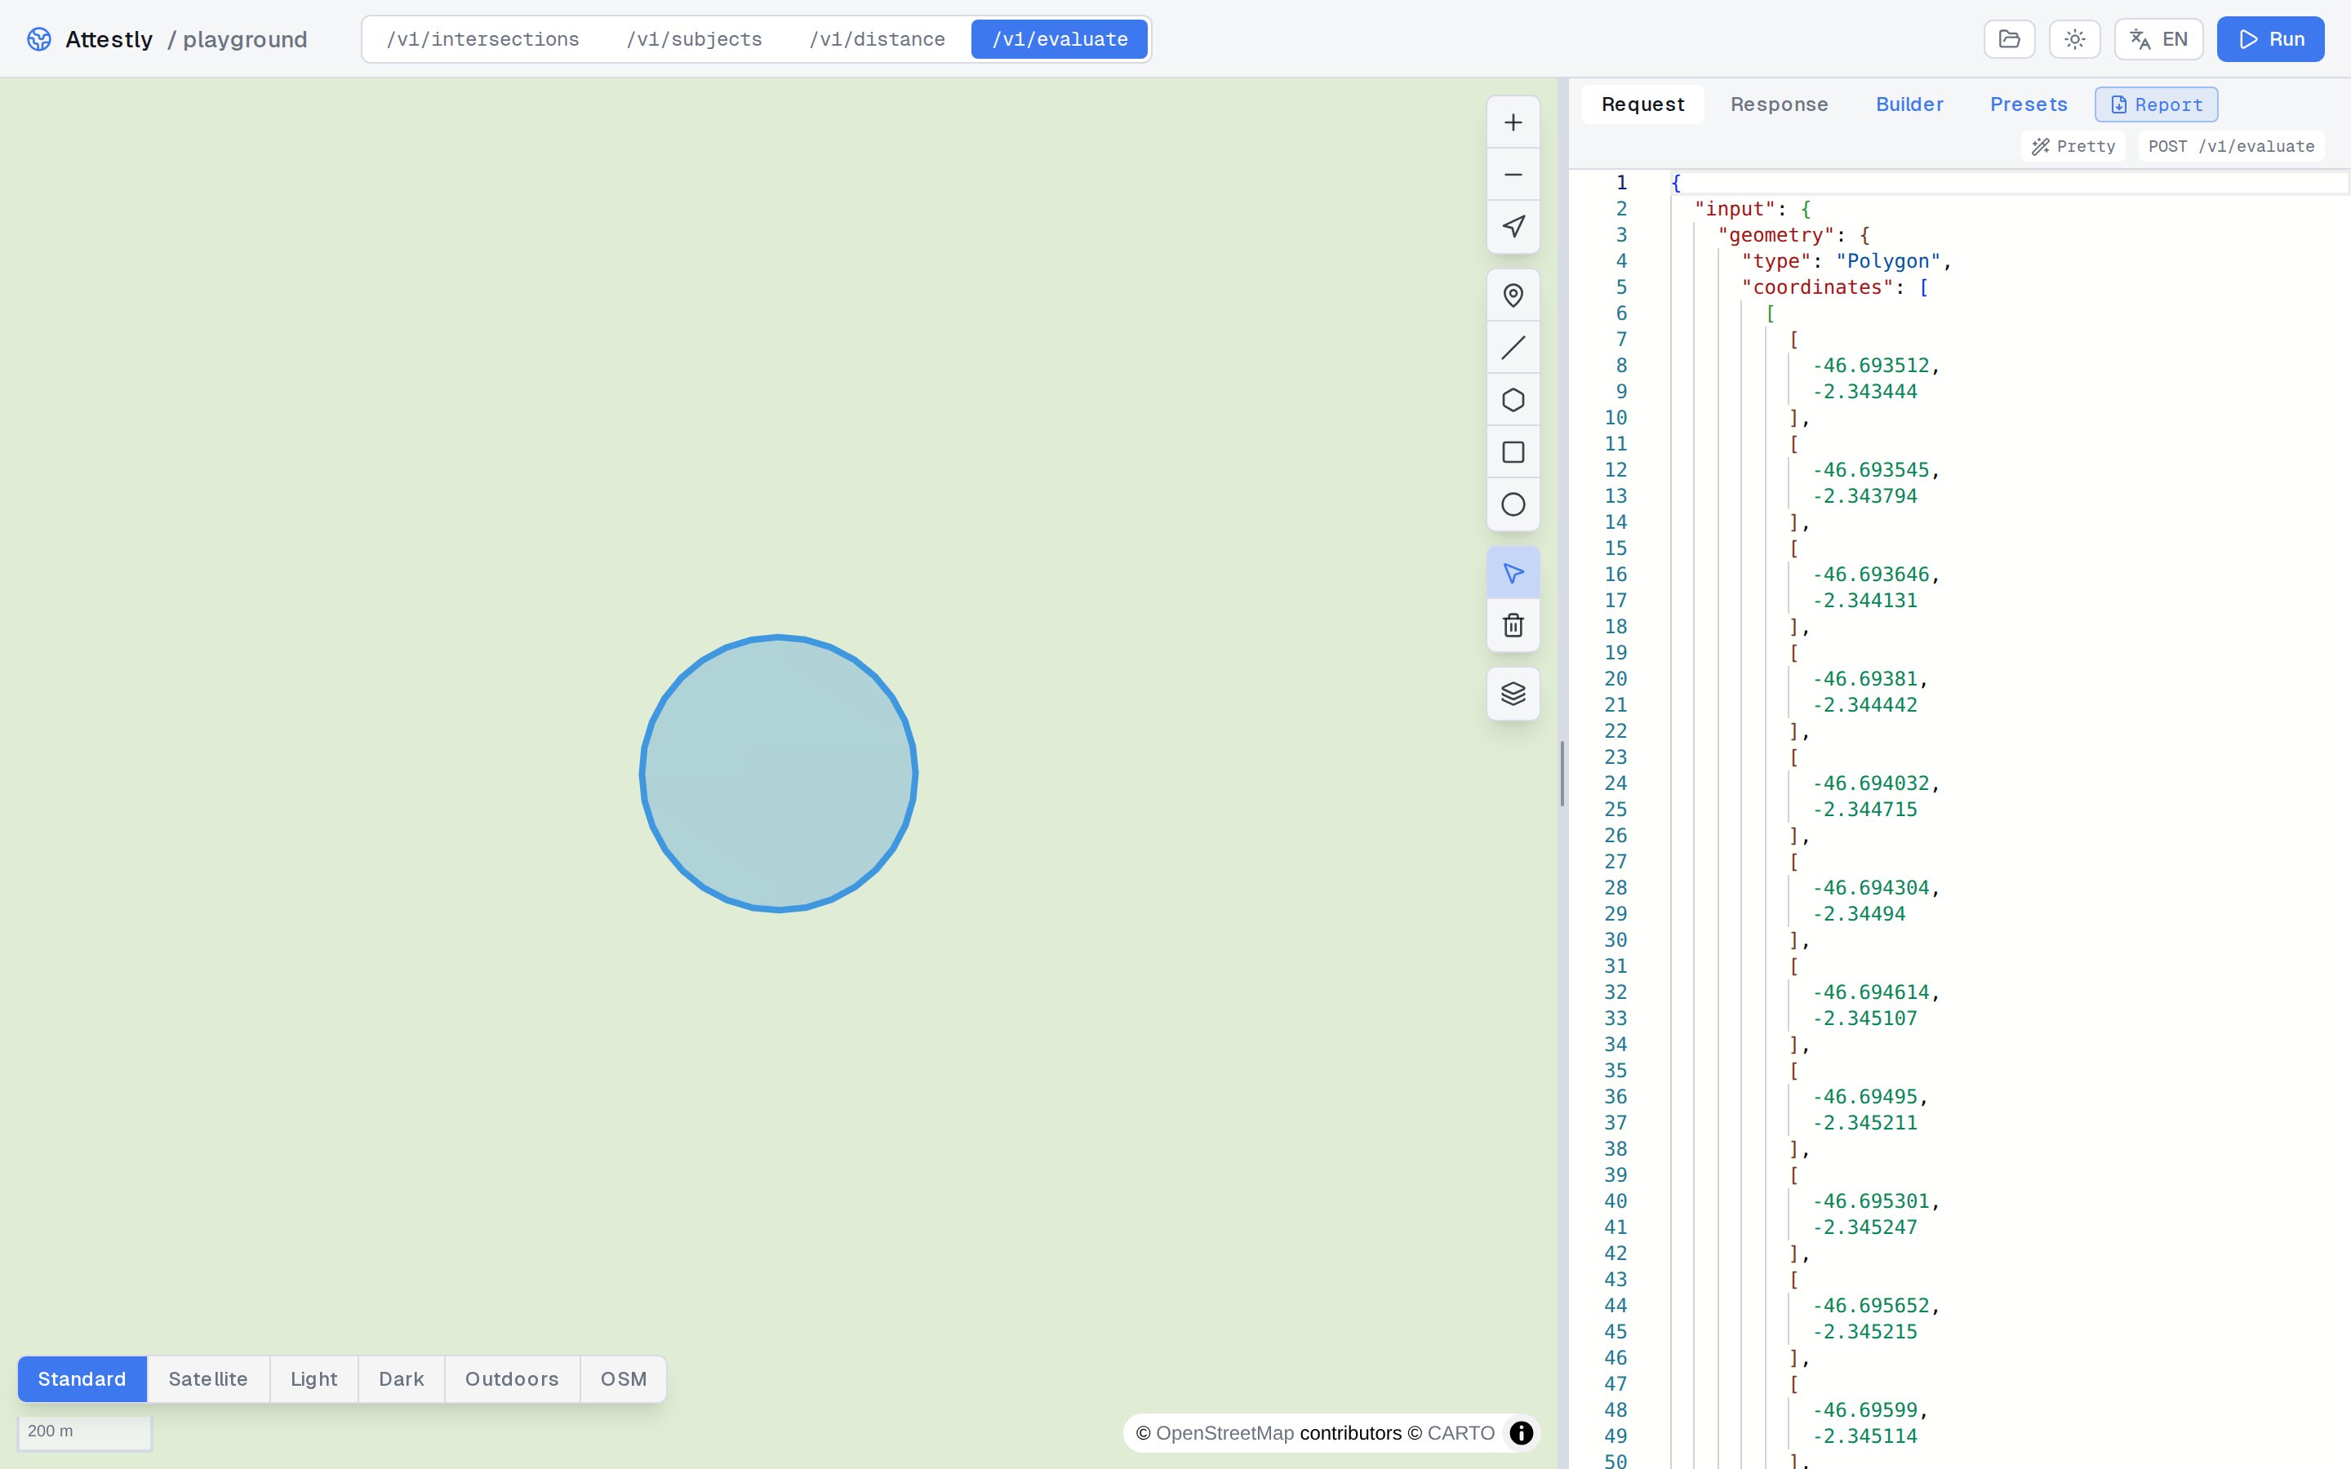Viewport: 2351px width, 1469px height.
Task: Click the Report button
Action: (x=2156, y=104)
